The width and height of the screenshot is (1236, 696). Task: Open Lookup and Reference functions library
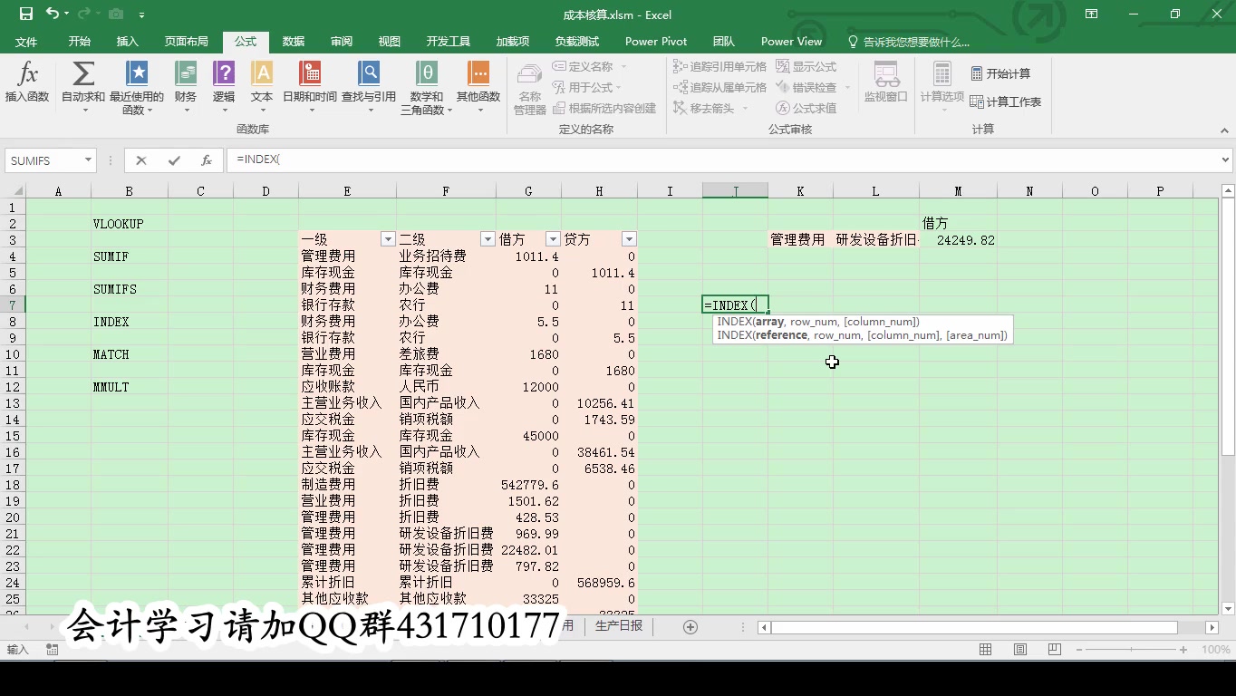coord(369,86)
